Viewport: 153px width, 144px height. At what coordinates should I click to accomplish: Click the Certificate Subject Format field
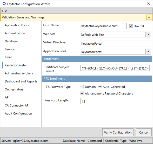115,68
